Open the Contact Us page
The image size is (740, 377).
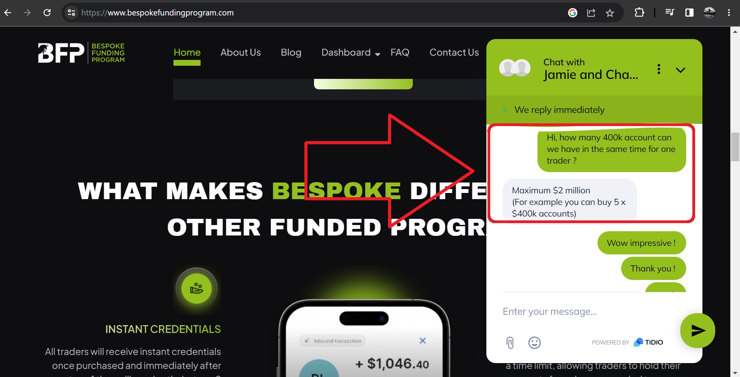454,53
